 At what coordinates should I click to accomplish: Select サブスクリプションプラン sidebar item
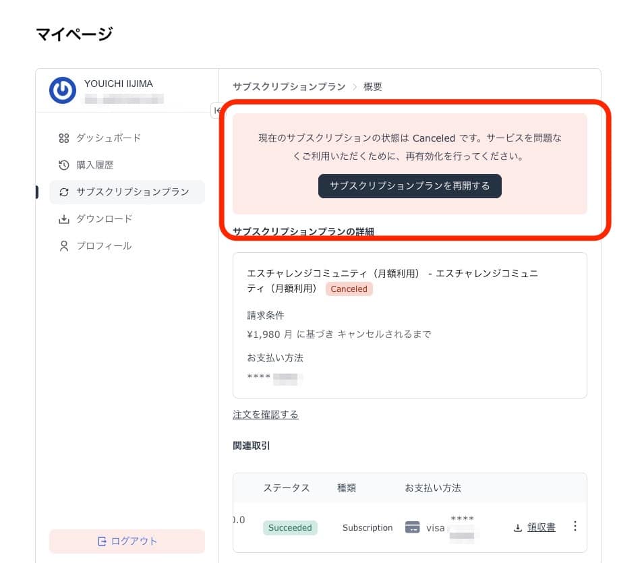click(127, 192)
